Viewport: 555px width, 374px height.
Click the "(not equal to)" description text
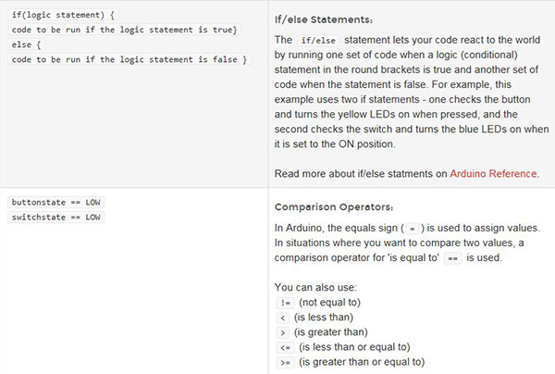click(331, 303)
